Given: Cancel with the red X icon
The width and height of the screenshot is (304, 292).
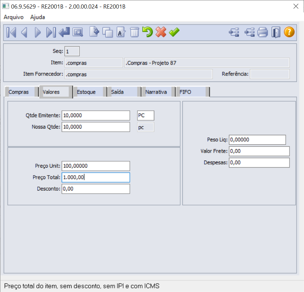Looking at the screenshot, I should [x=161, y=32].
